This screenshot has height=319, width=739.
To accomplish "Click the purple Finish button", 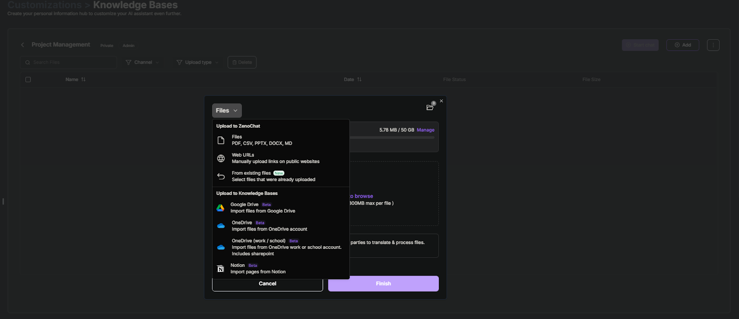I will [x=383, y=284].
